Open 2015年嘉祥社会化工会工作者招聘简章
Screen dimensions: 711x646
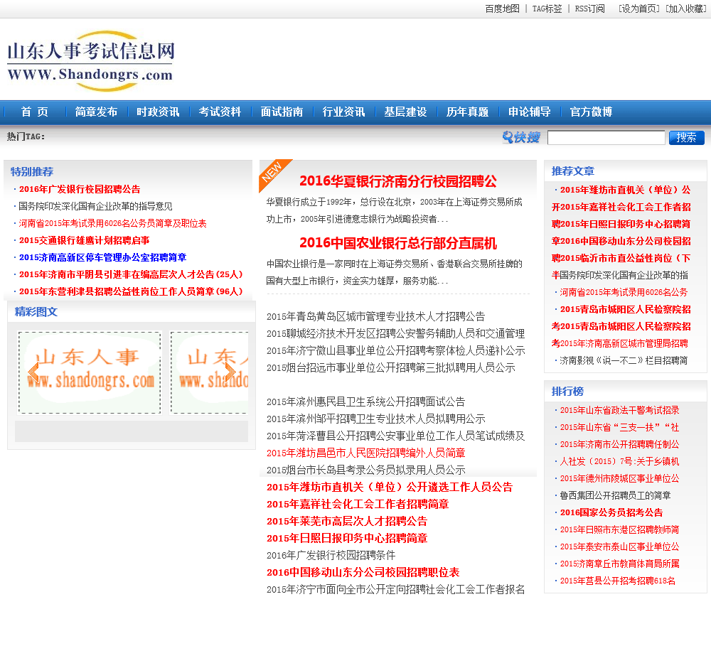(358, 504)
